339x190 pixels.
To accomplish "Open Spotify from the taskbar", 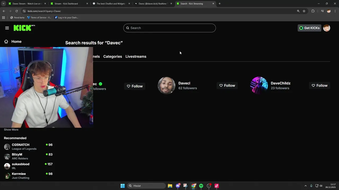I will coord(201,186).
